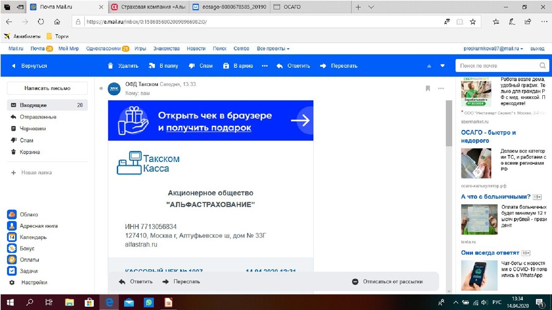This screenshot has height=310, width=552.
Task: Click the email body vertical scrollbar
Action: click(x=448, y=123)
